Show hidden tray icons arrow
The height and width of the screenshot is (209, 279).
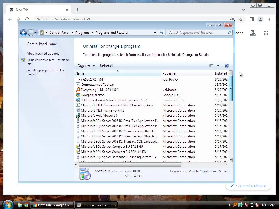(x=229, y=205)
